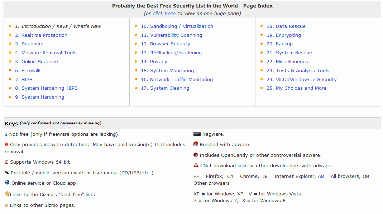The width and height of the screenshot is (383, 214).
Task: Click the large star best free lists icon
Action: coord(7,194)
